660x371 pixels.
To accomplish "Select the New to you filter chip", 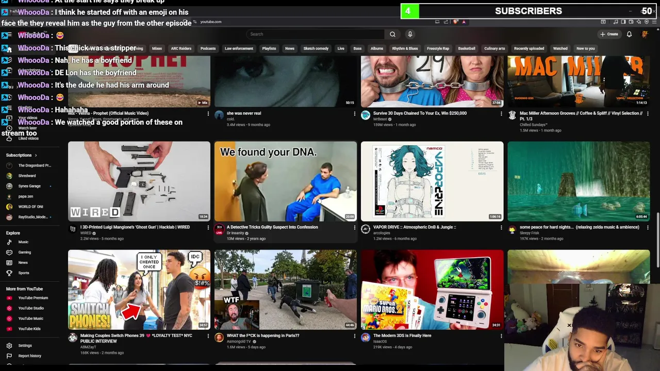I will [585, 48].
